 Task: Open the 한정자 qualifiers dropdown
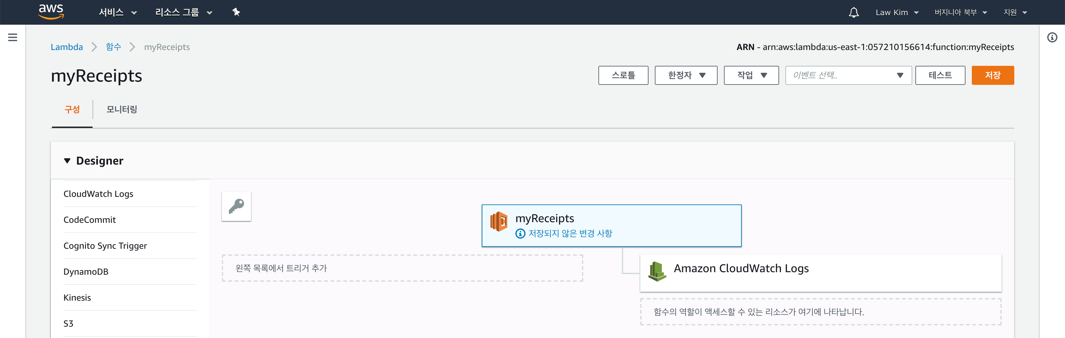click(x=686, y=75)
